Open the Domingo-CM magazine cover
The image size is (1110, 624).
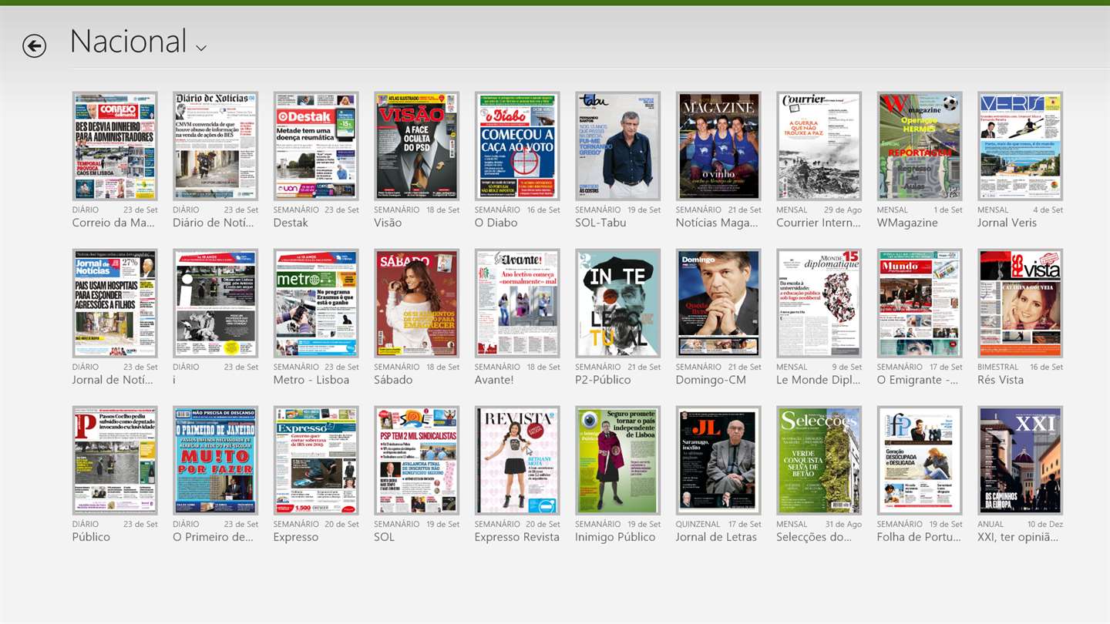tap(718, 304)
